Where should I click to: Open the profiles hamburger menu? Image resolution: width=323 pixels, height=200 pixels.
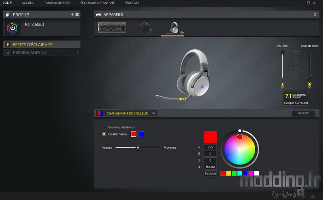point(77,15)
